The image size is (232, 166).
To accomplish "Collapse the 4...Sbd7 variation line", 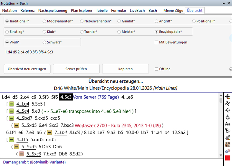I will [x=11, y=118].
